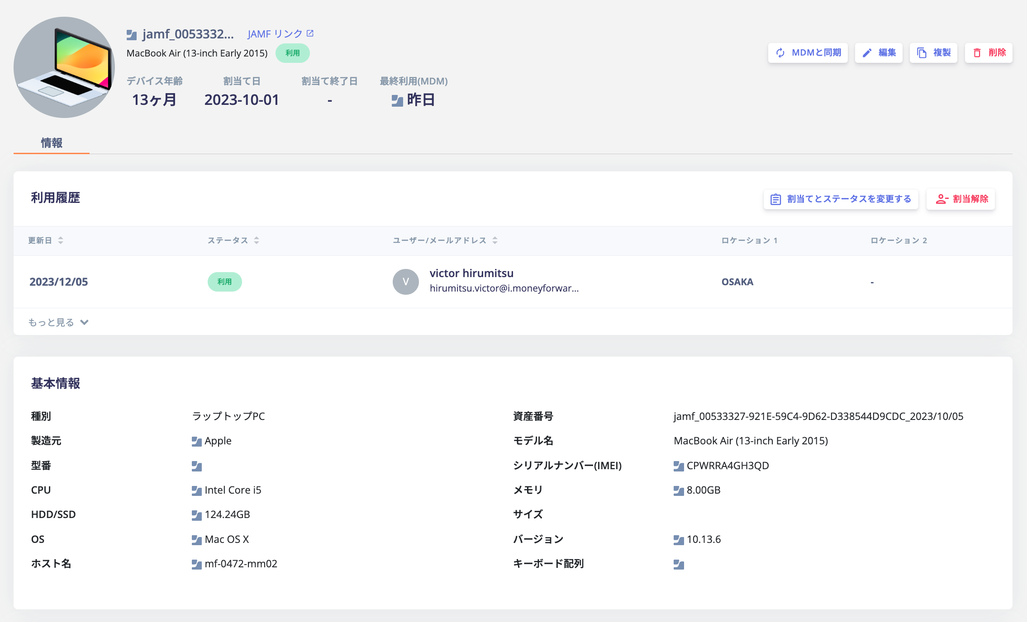This screenshot has width=1027, height=622.
Task: Sort usage history by 更新日 column
Action: coord(61,240)
